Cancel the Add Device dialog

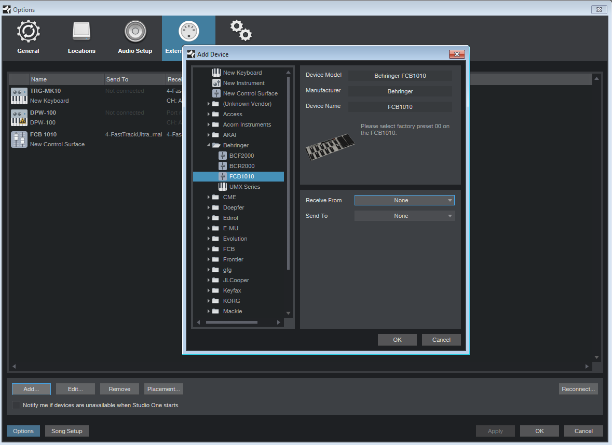pyautogui.click(x=441, y=340)
